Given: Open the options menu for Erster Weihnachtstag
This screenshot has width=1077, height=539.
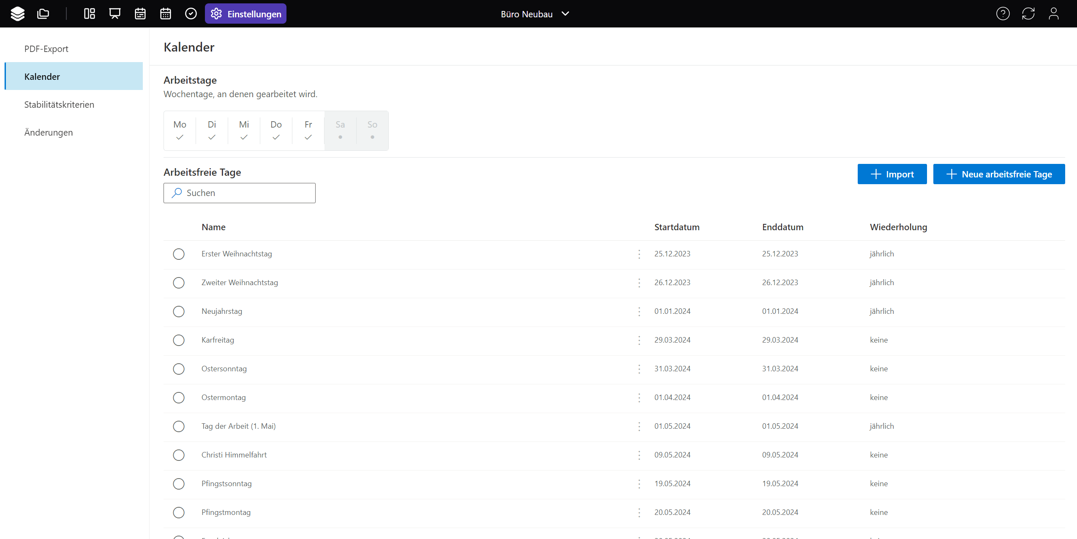Looking at the screenshot, I should coord(639,254).
